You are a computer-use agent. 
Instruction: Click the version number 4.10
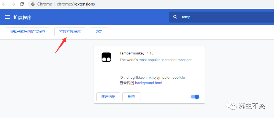click(150, 53)
